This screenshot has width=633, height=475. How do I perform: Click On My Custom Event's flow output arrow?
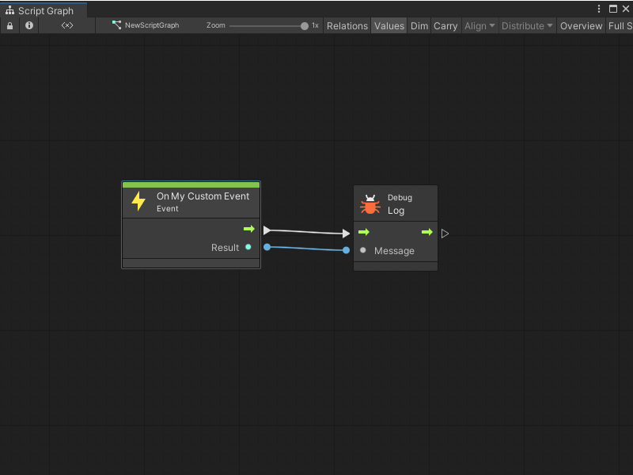(x=248, y=229)
